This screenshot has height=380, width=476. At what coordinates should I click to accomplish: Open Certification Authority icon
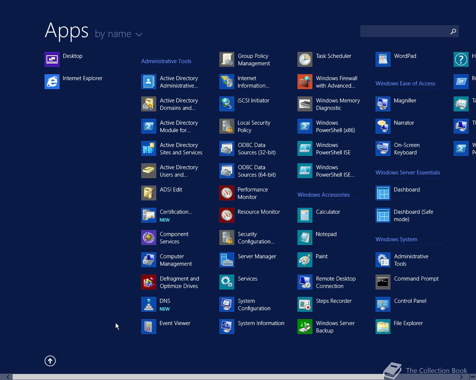(x=149, y=215)
